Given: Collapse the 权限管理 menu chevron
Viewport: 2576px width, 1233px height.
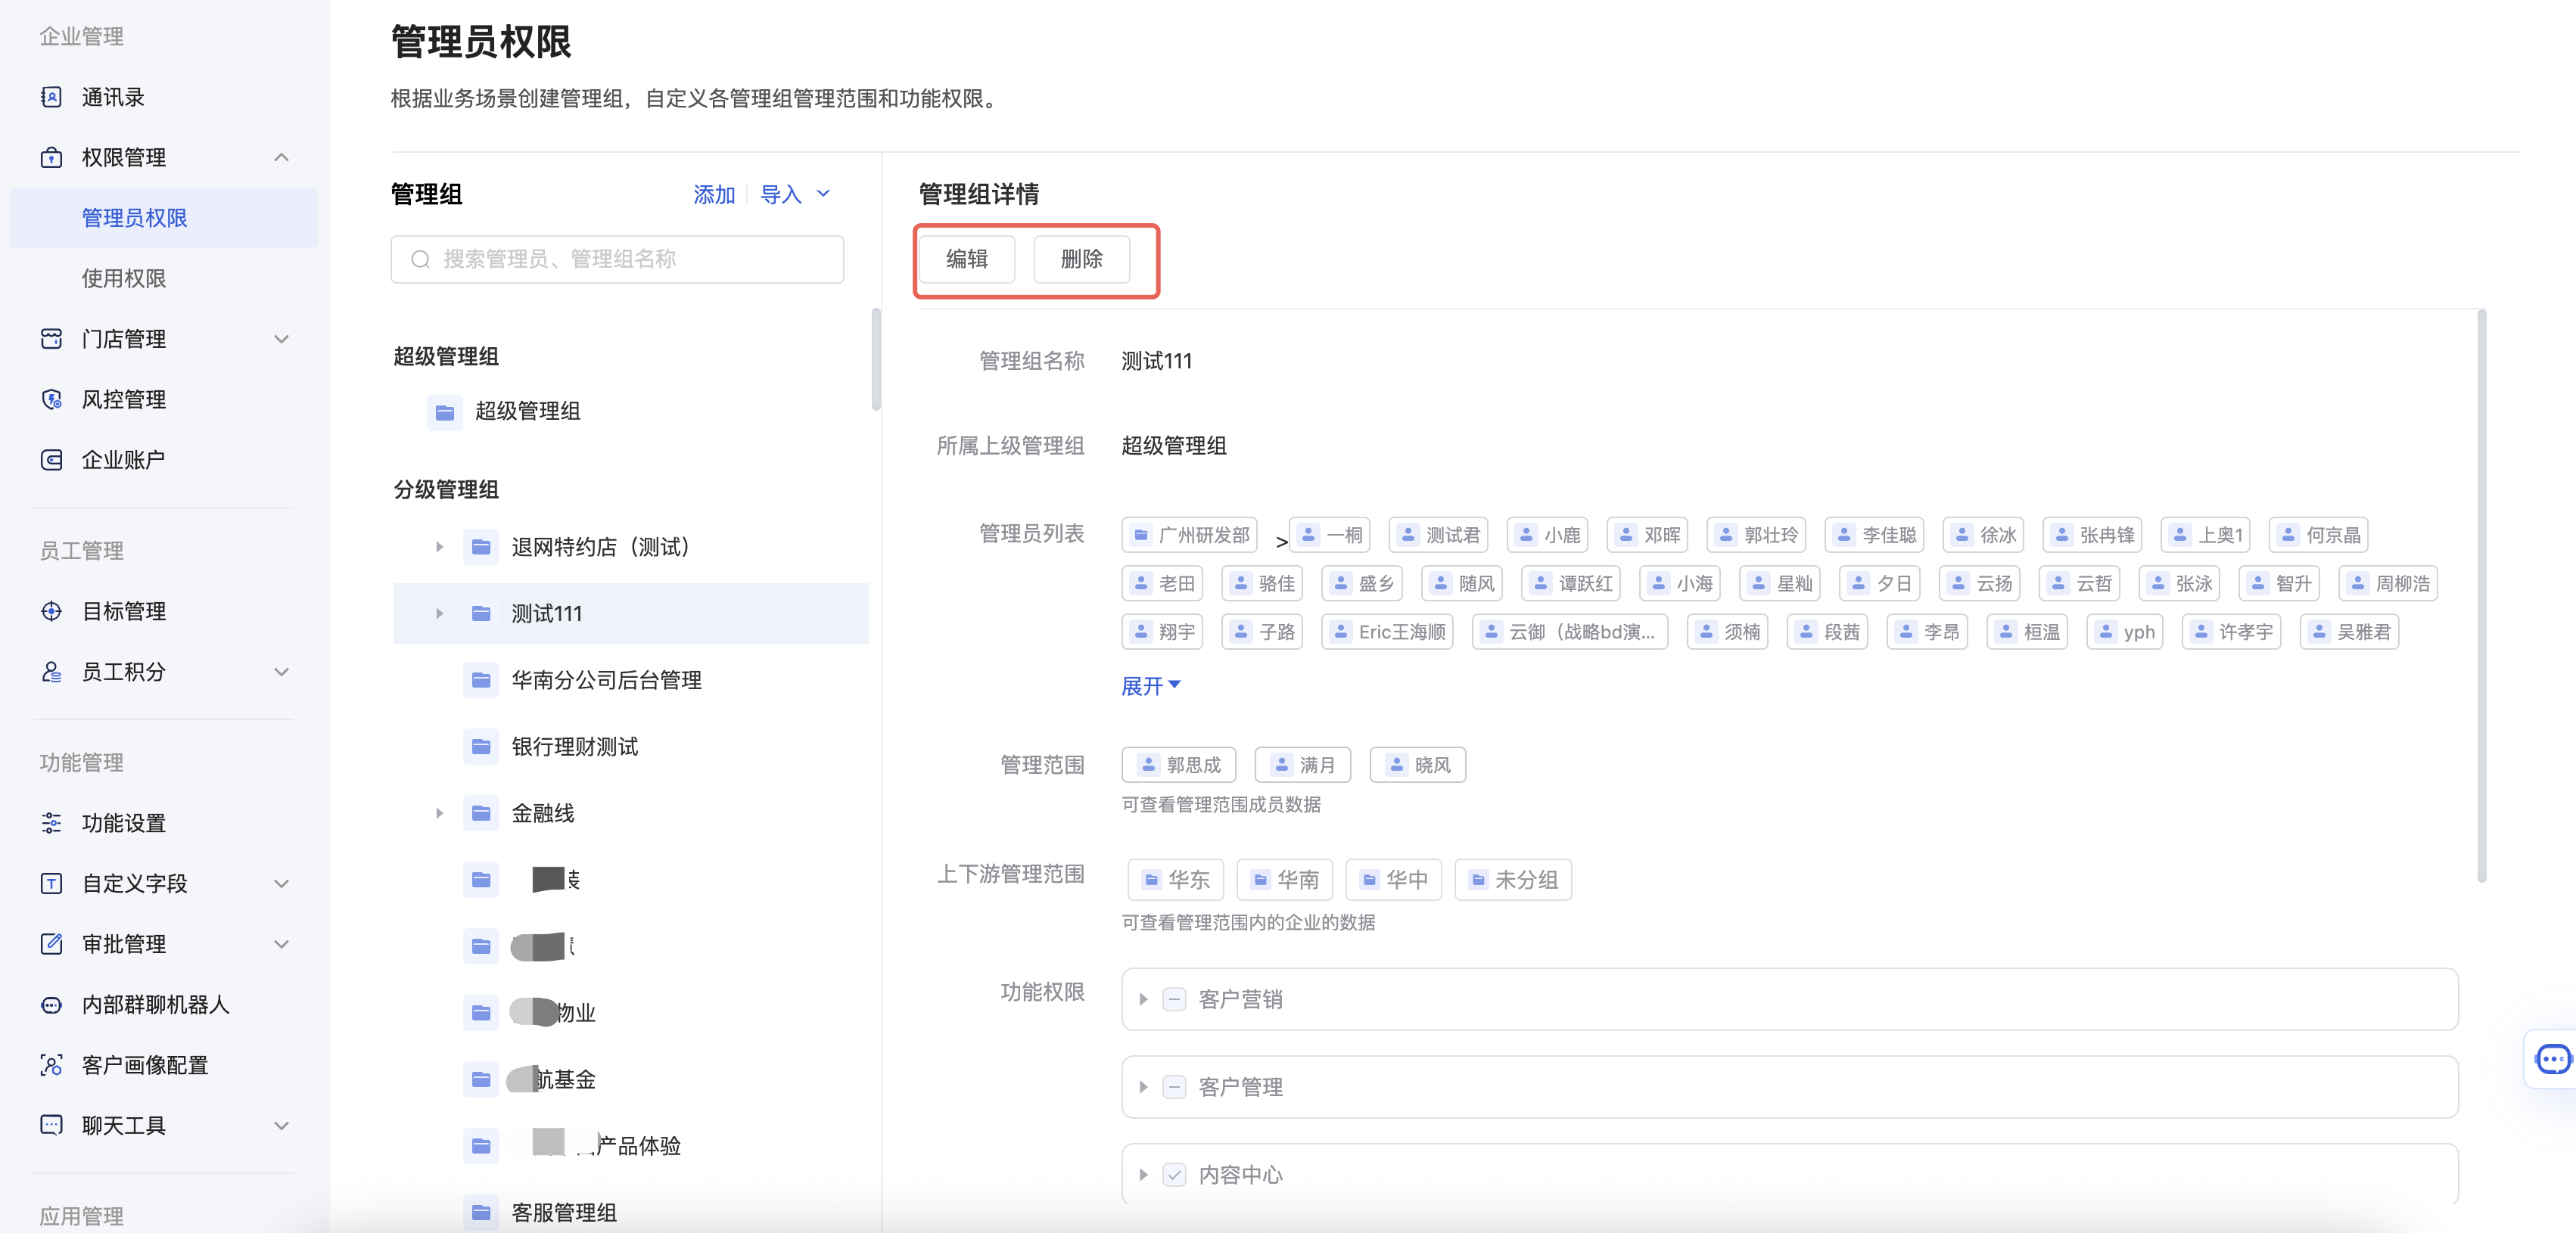Looking at the screenshot, I should pyautogui.click(x=282, y=158).
